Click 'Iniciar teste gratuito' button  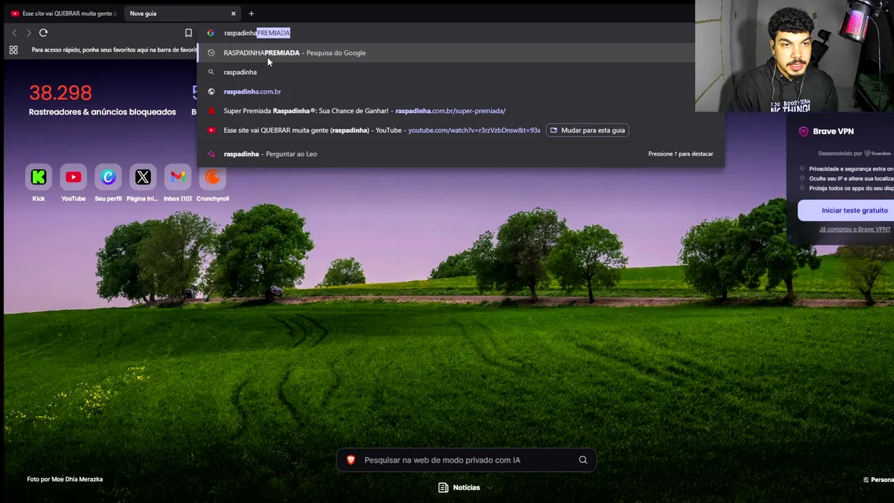tap(847, 210)
